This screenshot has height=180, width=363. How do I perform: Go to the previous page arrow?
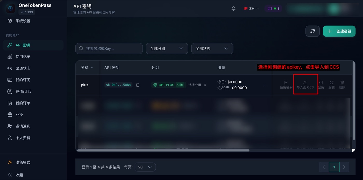(324, 167)
